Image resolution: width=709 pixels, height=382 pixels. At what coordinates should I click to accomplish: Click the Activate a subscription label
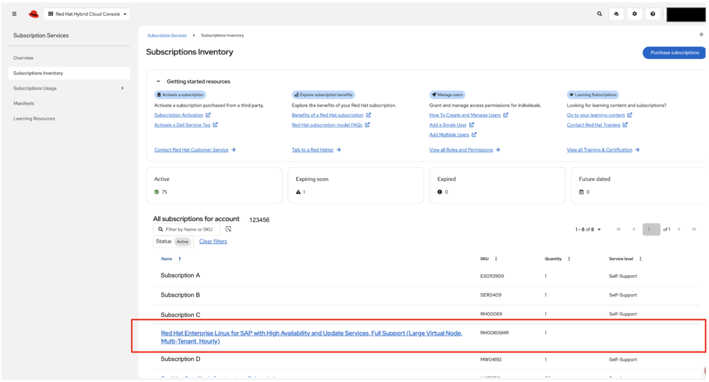pyautogui.click(x=180, y=94)
